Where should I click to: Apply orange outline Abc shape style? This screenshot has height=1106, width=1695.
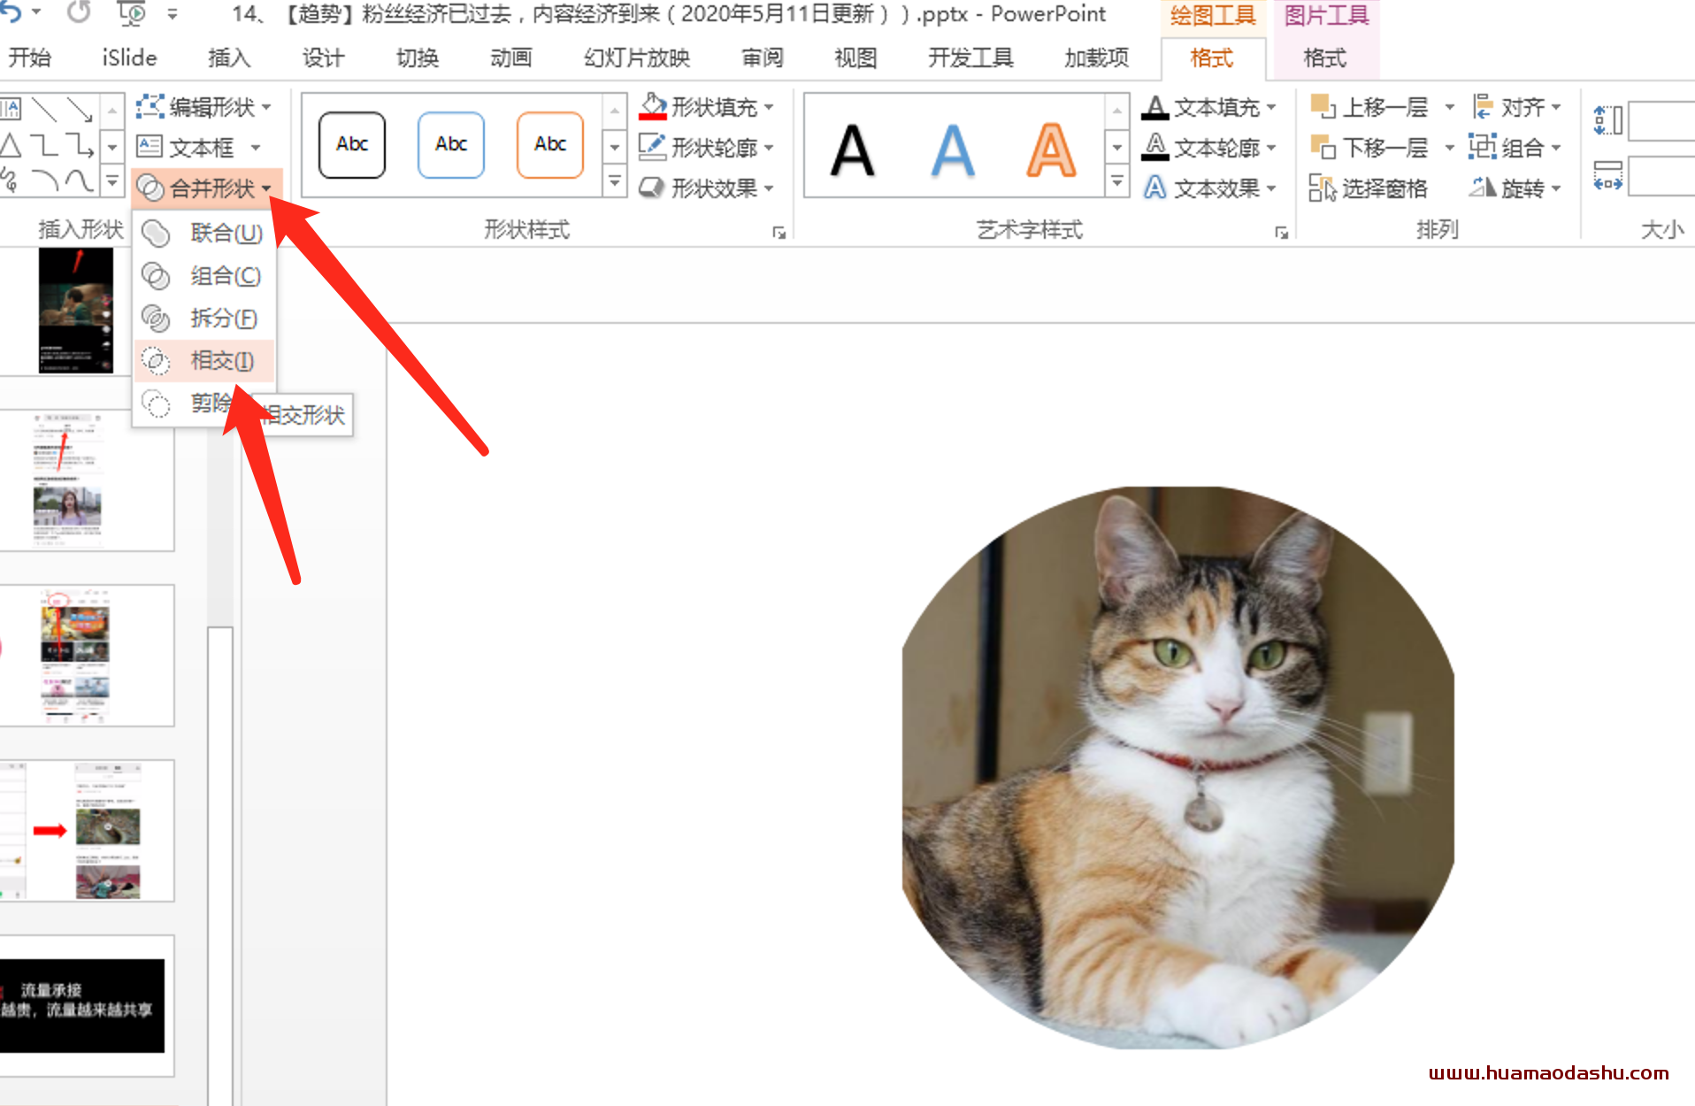pos(550,144)
